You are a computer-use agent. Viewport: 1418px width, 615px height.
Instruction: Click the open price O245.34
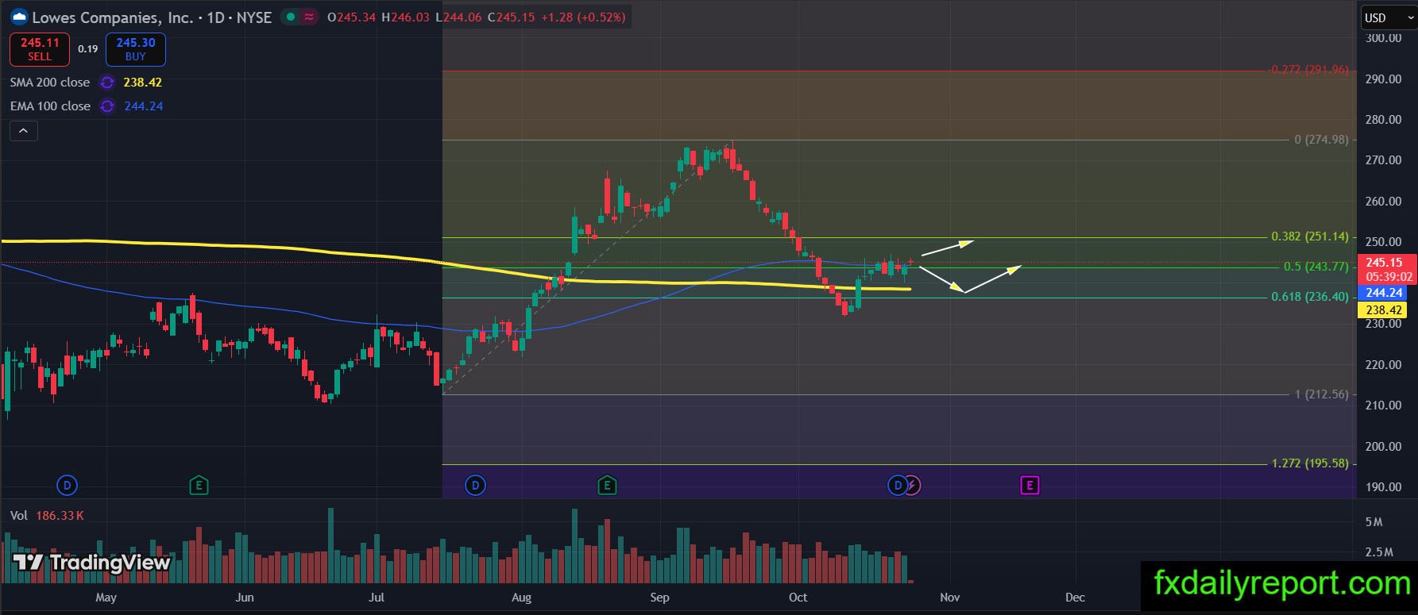tap(352, 17)
